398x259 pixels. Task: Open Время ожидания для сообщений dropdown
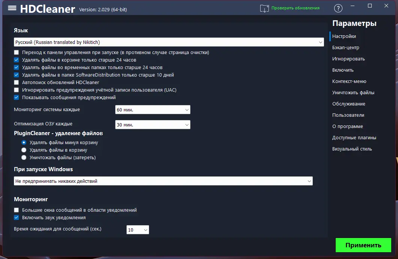point(137,230)
